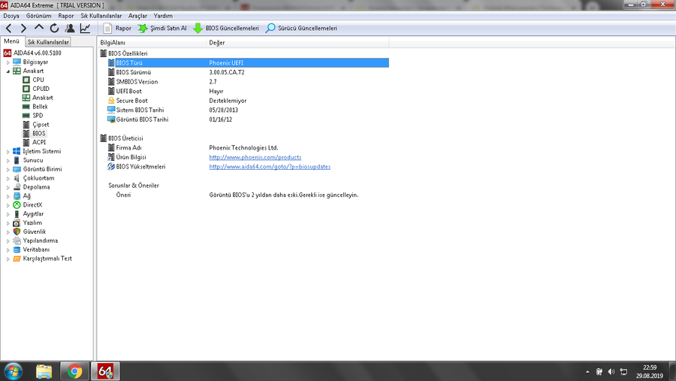This screenshot has width=676, height=381.
Task: Expand the İşletim Sistemi node
Action: (8, 152)
